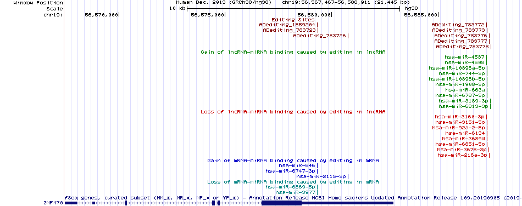Open the hsa-miR-3151-5p item
This screenshot has height=206, width=522.
pos(462,122)
